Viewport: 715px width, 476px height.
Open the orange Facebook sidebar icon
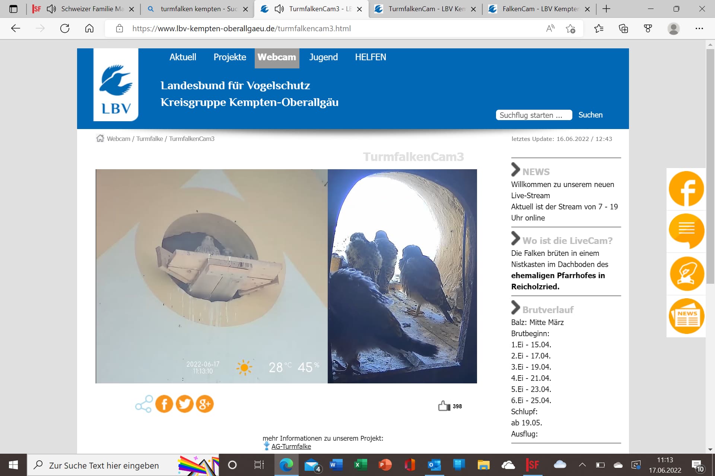(x=686, y=189)
